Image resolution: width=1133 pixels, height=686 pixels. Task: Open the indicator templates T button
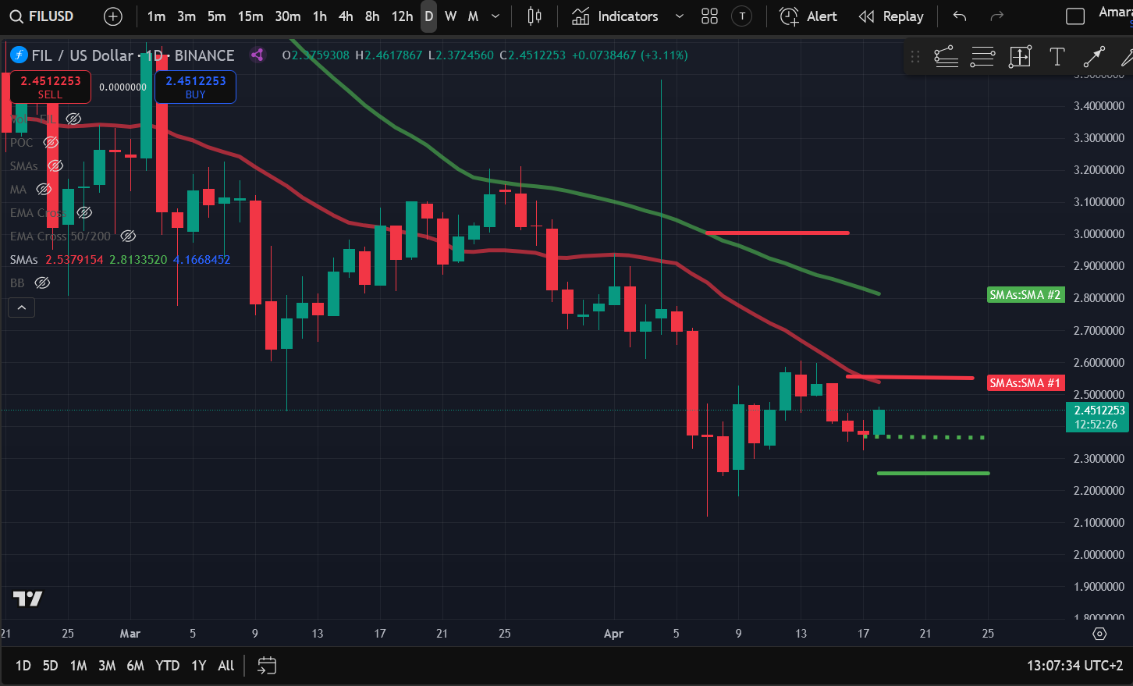click(742, 16)
